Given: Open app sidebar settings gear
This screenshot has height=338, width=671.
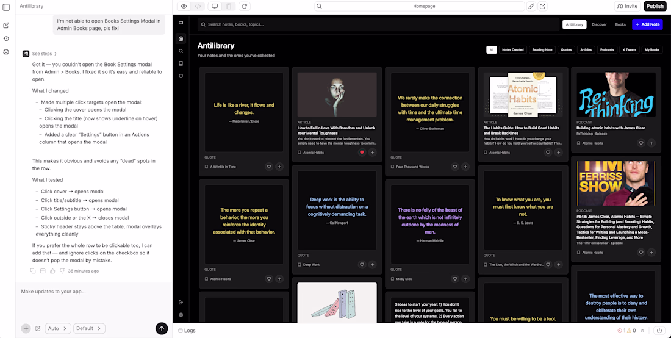Looking at the screenshot, I should click(181, 314).
